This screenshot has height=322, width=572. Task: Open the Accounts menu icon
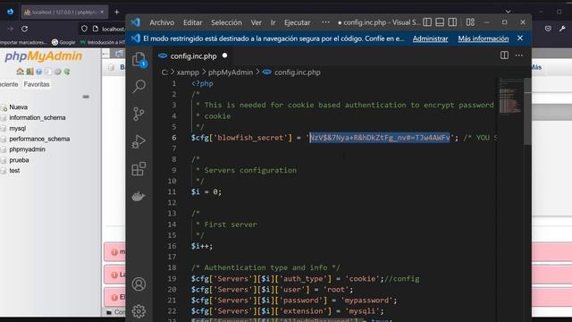coord(139,284)
